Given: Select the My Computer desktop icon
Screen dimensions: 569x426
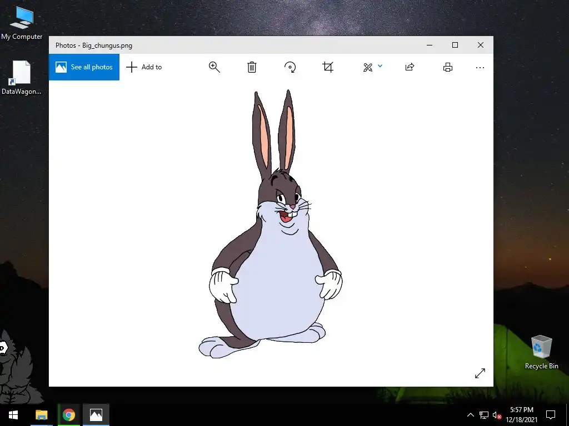Looking at the screenshot, I should click(x=22, y=23).
